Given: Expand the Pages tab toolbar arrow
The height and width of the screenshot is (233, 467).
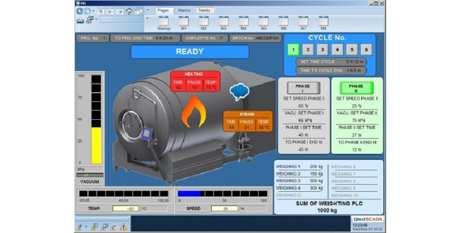Looking at the screenshot, I should [x=147, y=11].
